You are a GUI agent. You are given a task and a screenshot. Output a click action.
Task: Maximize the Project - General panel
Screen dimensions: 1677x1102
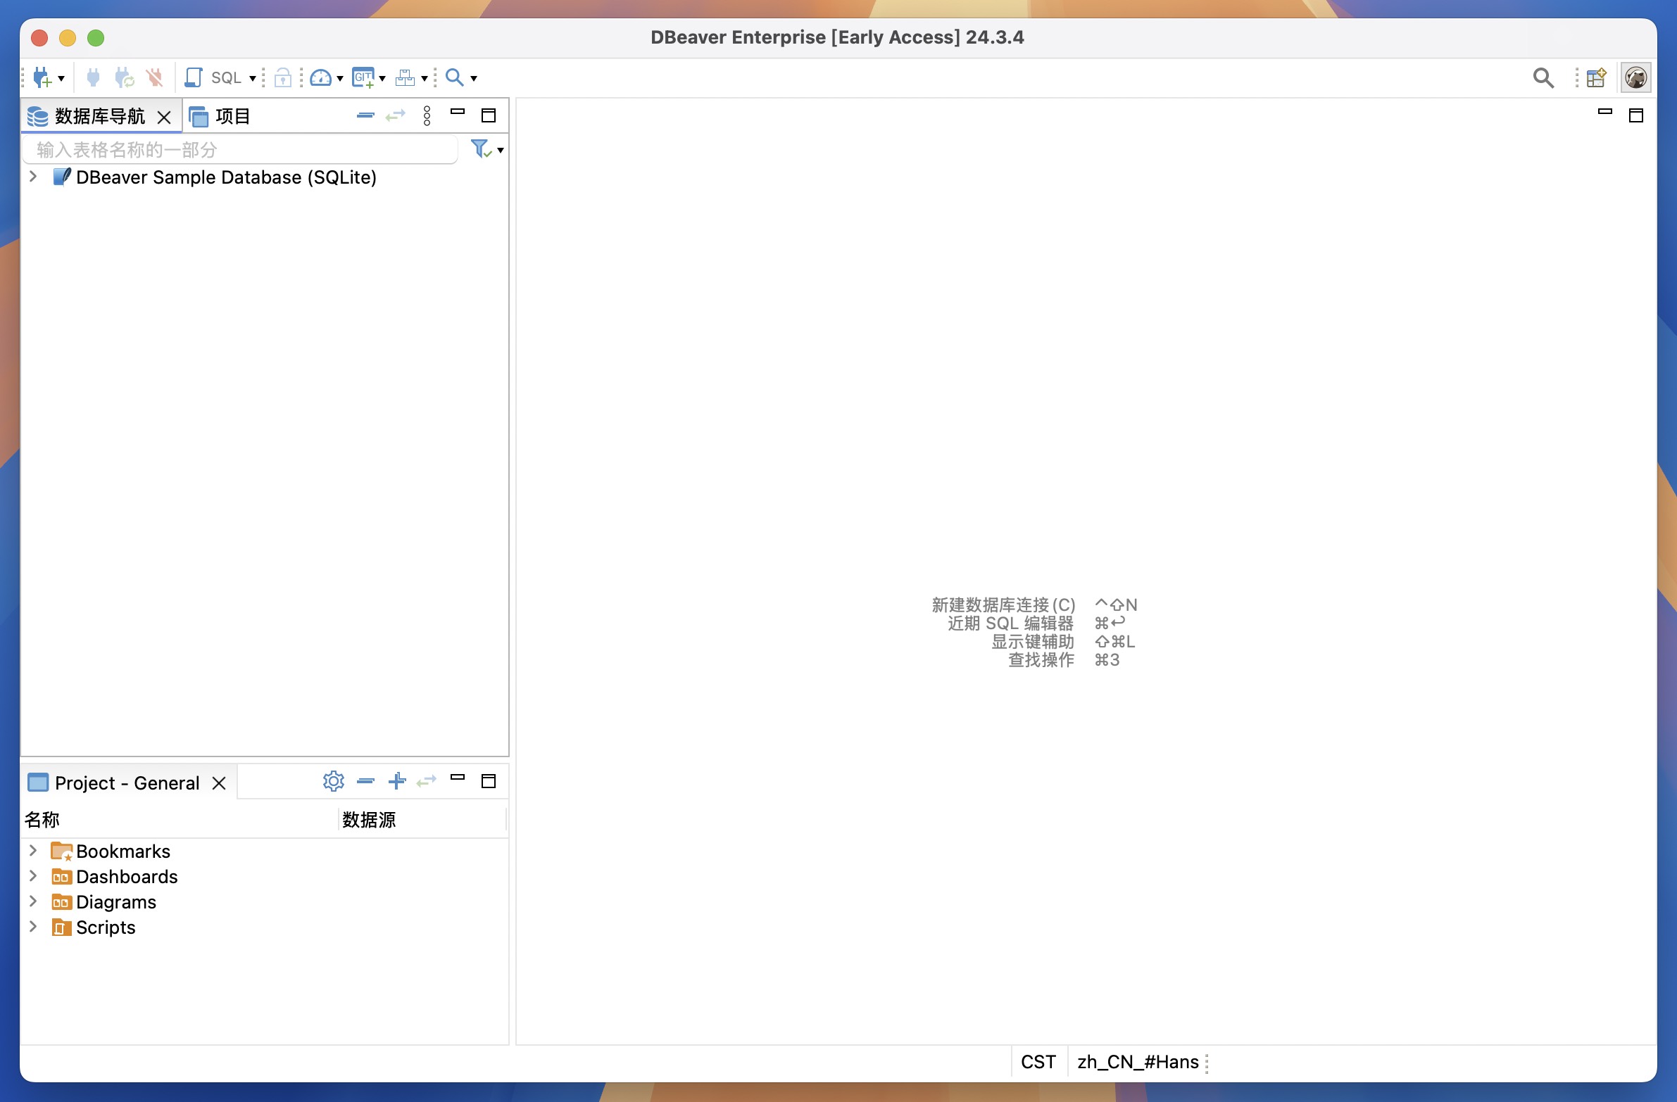point(489,781)
